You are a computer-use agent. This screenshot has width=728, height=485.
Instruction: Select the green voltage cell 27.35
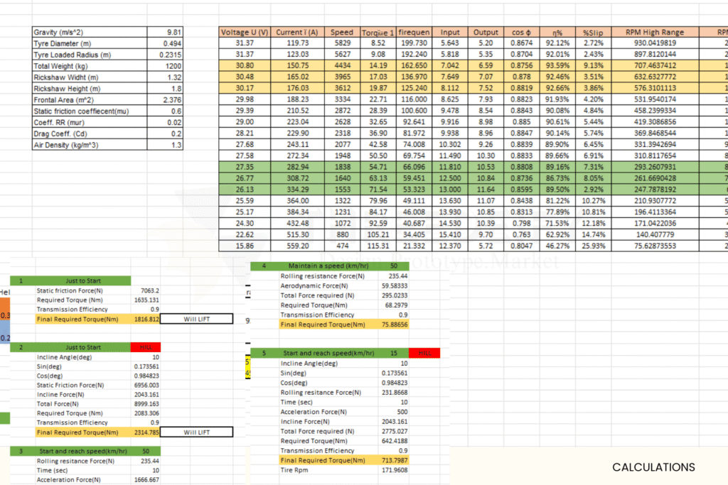click(x=245, y=167)
